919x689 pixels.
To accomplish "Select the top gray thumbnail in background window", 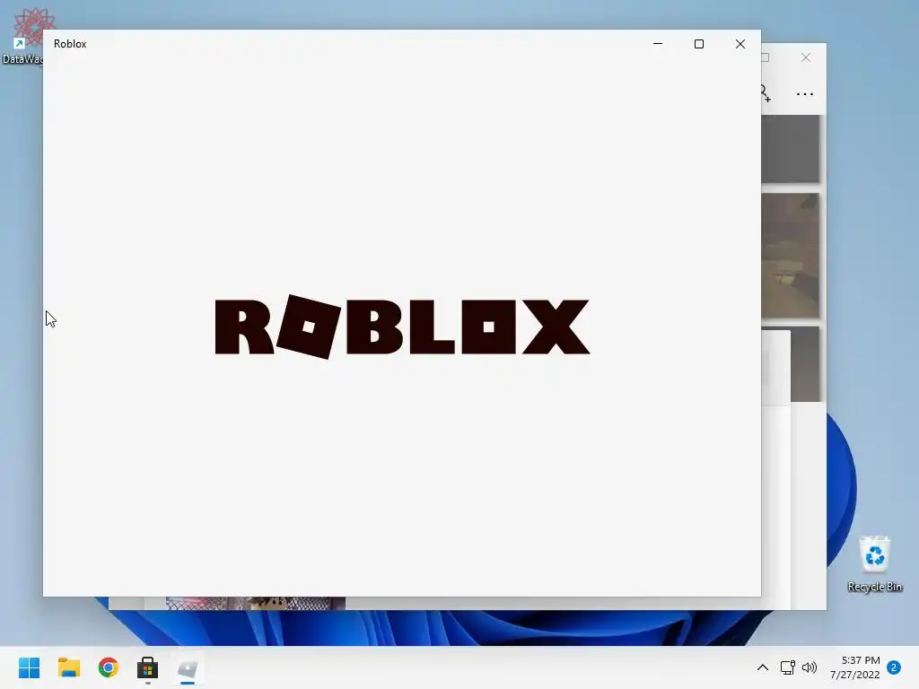I will click(790, 149).
